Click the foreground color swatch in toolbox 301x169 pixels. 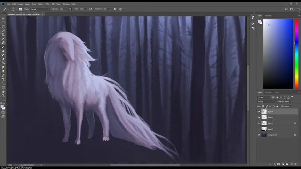pyautogui.click(x=2, y=107)
